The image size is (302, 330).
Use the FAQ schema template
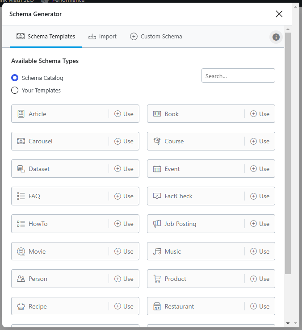[x=124, y=196]
